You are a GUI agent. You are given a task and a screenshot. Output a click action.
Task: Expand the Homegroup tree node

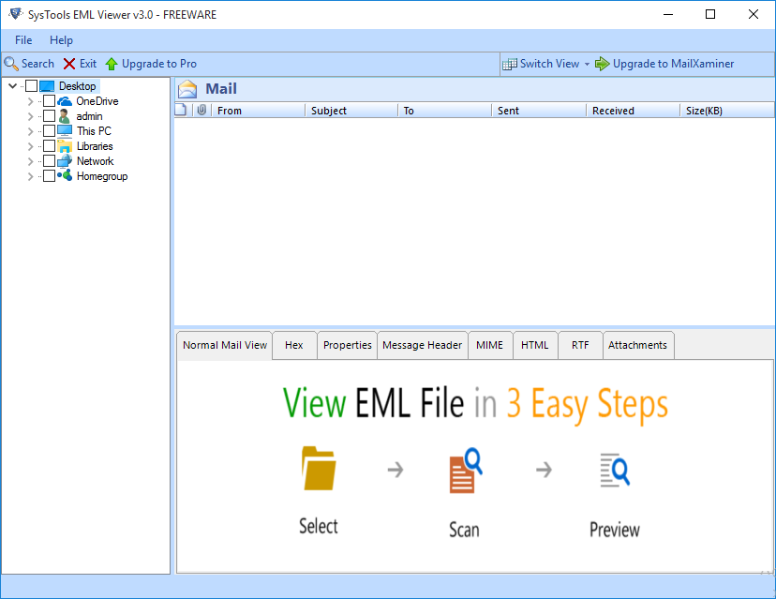[x=31, y=176]
